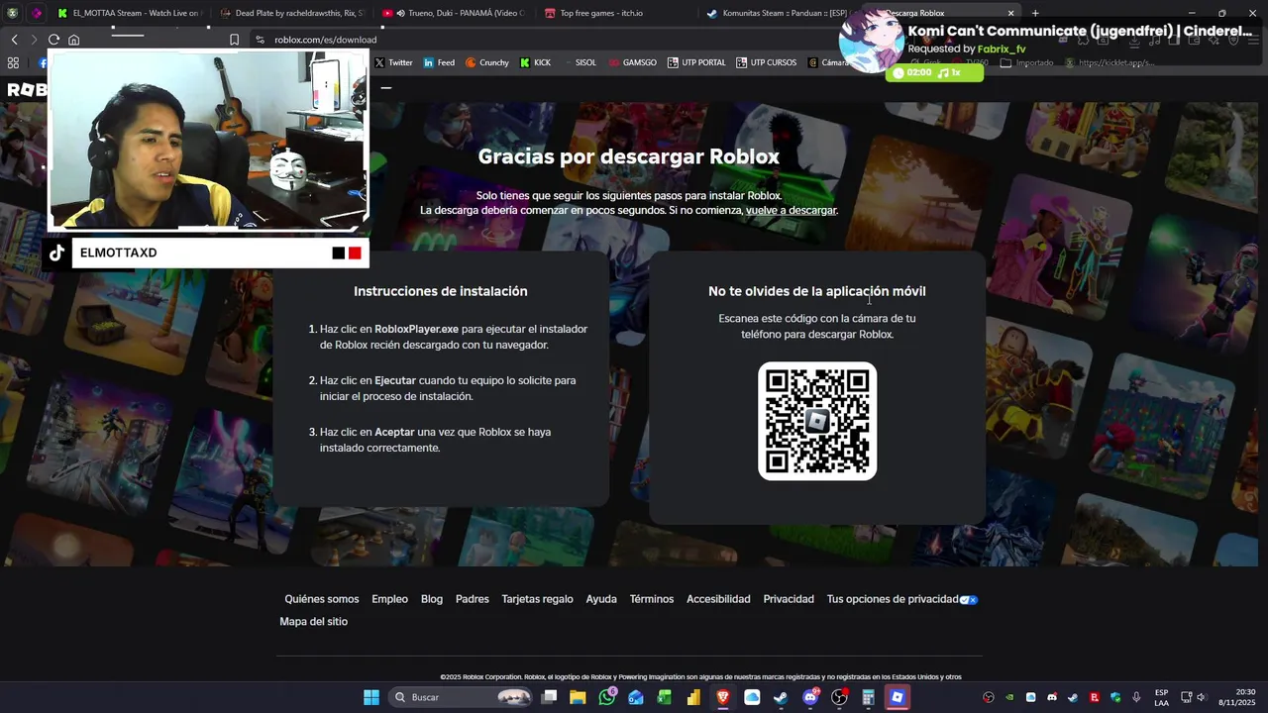Image resolution: width=1268 pixels, height=713 pixels.
Task: Open Discord from the taskbar
Action: [810, 697]
